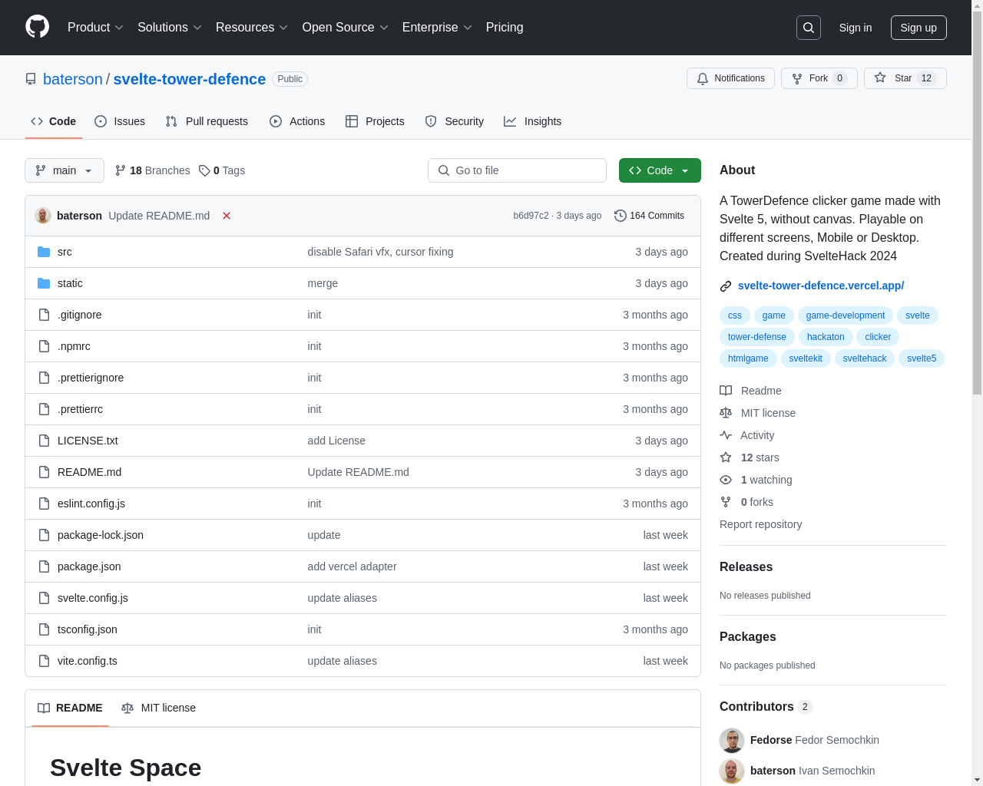Click the Activity pulse icon
This screenshot has height=786, width=983.
tap(726, 435)
